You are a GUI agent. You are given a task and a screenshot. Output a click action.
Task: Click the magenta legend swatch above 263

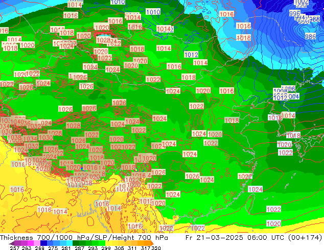[31, 243]
